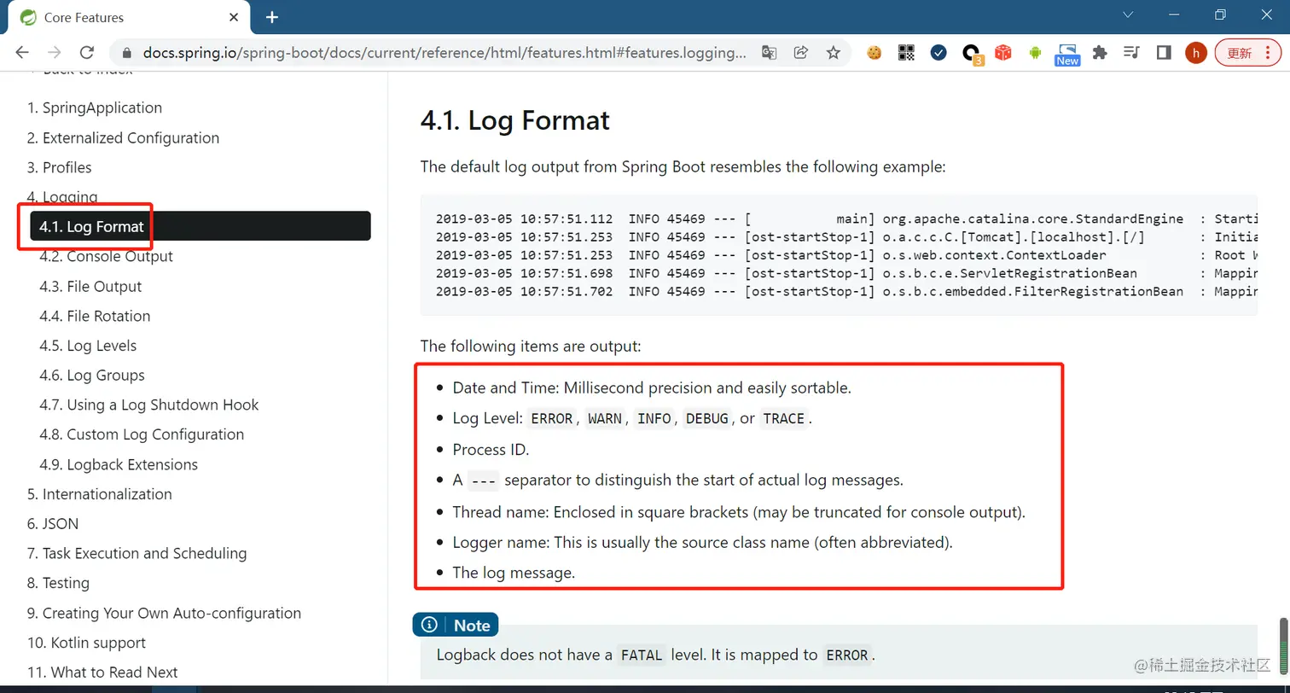Go forward to the next page
The image size is (1290, 693).
click(55, 53)
